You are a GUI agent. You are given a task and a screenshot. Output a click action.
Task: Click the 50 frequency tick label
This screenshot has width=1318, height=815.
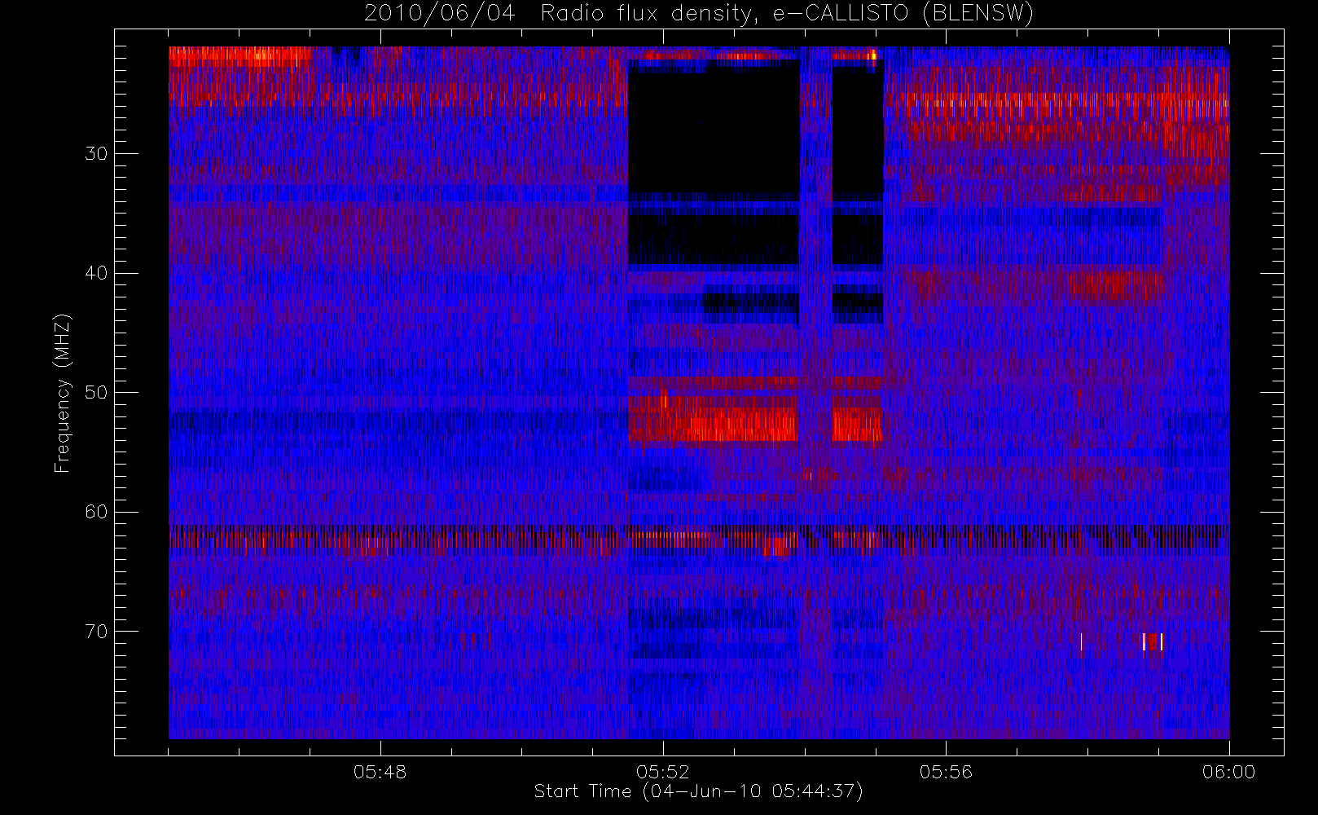96,393
